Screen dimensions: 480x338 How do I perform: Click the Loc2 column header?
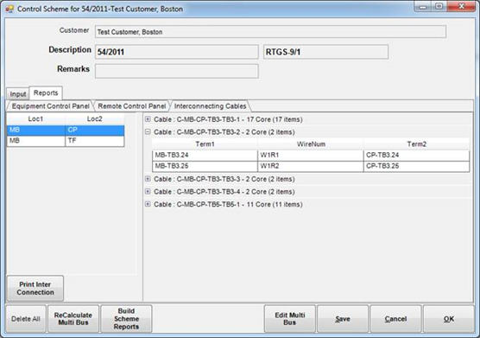point(95,119)
